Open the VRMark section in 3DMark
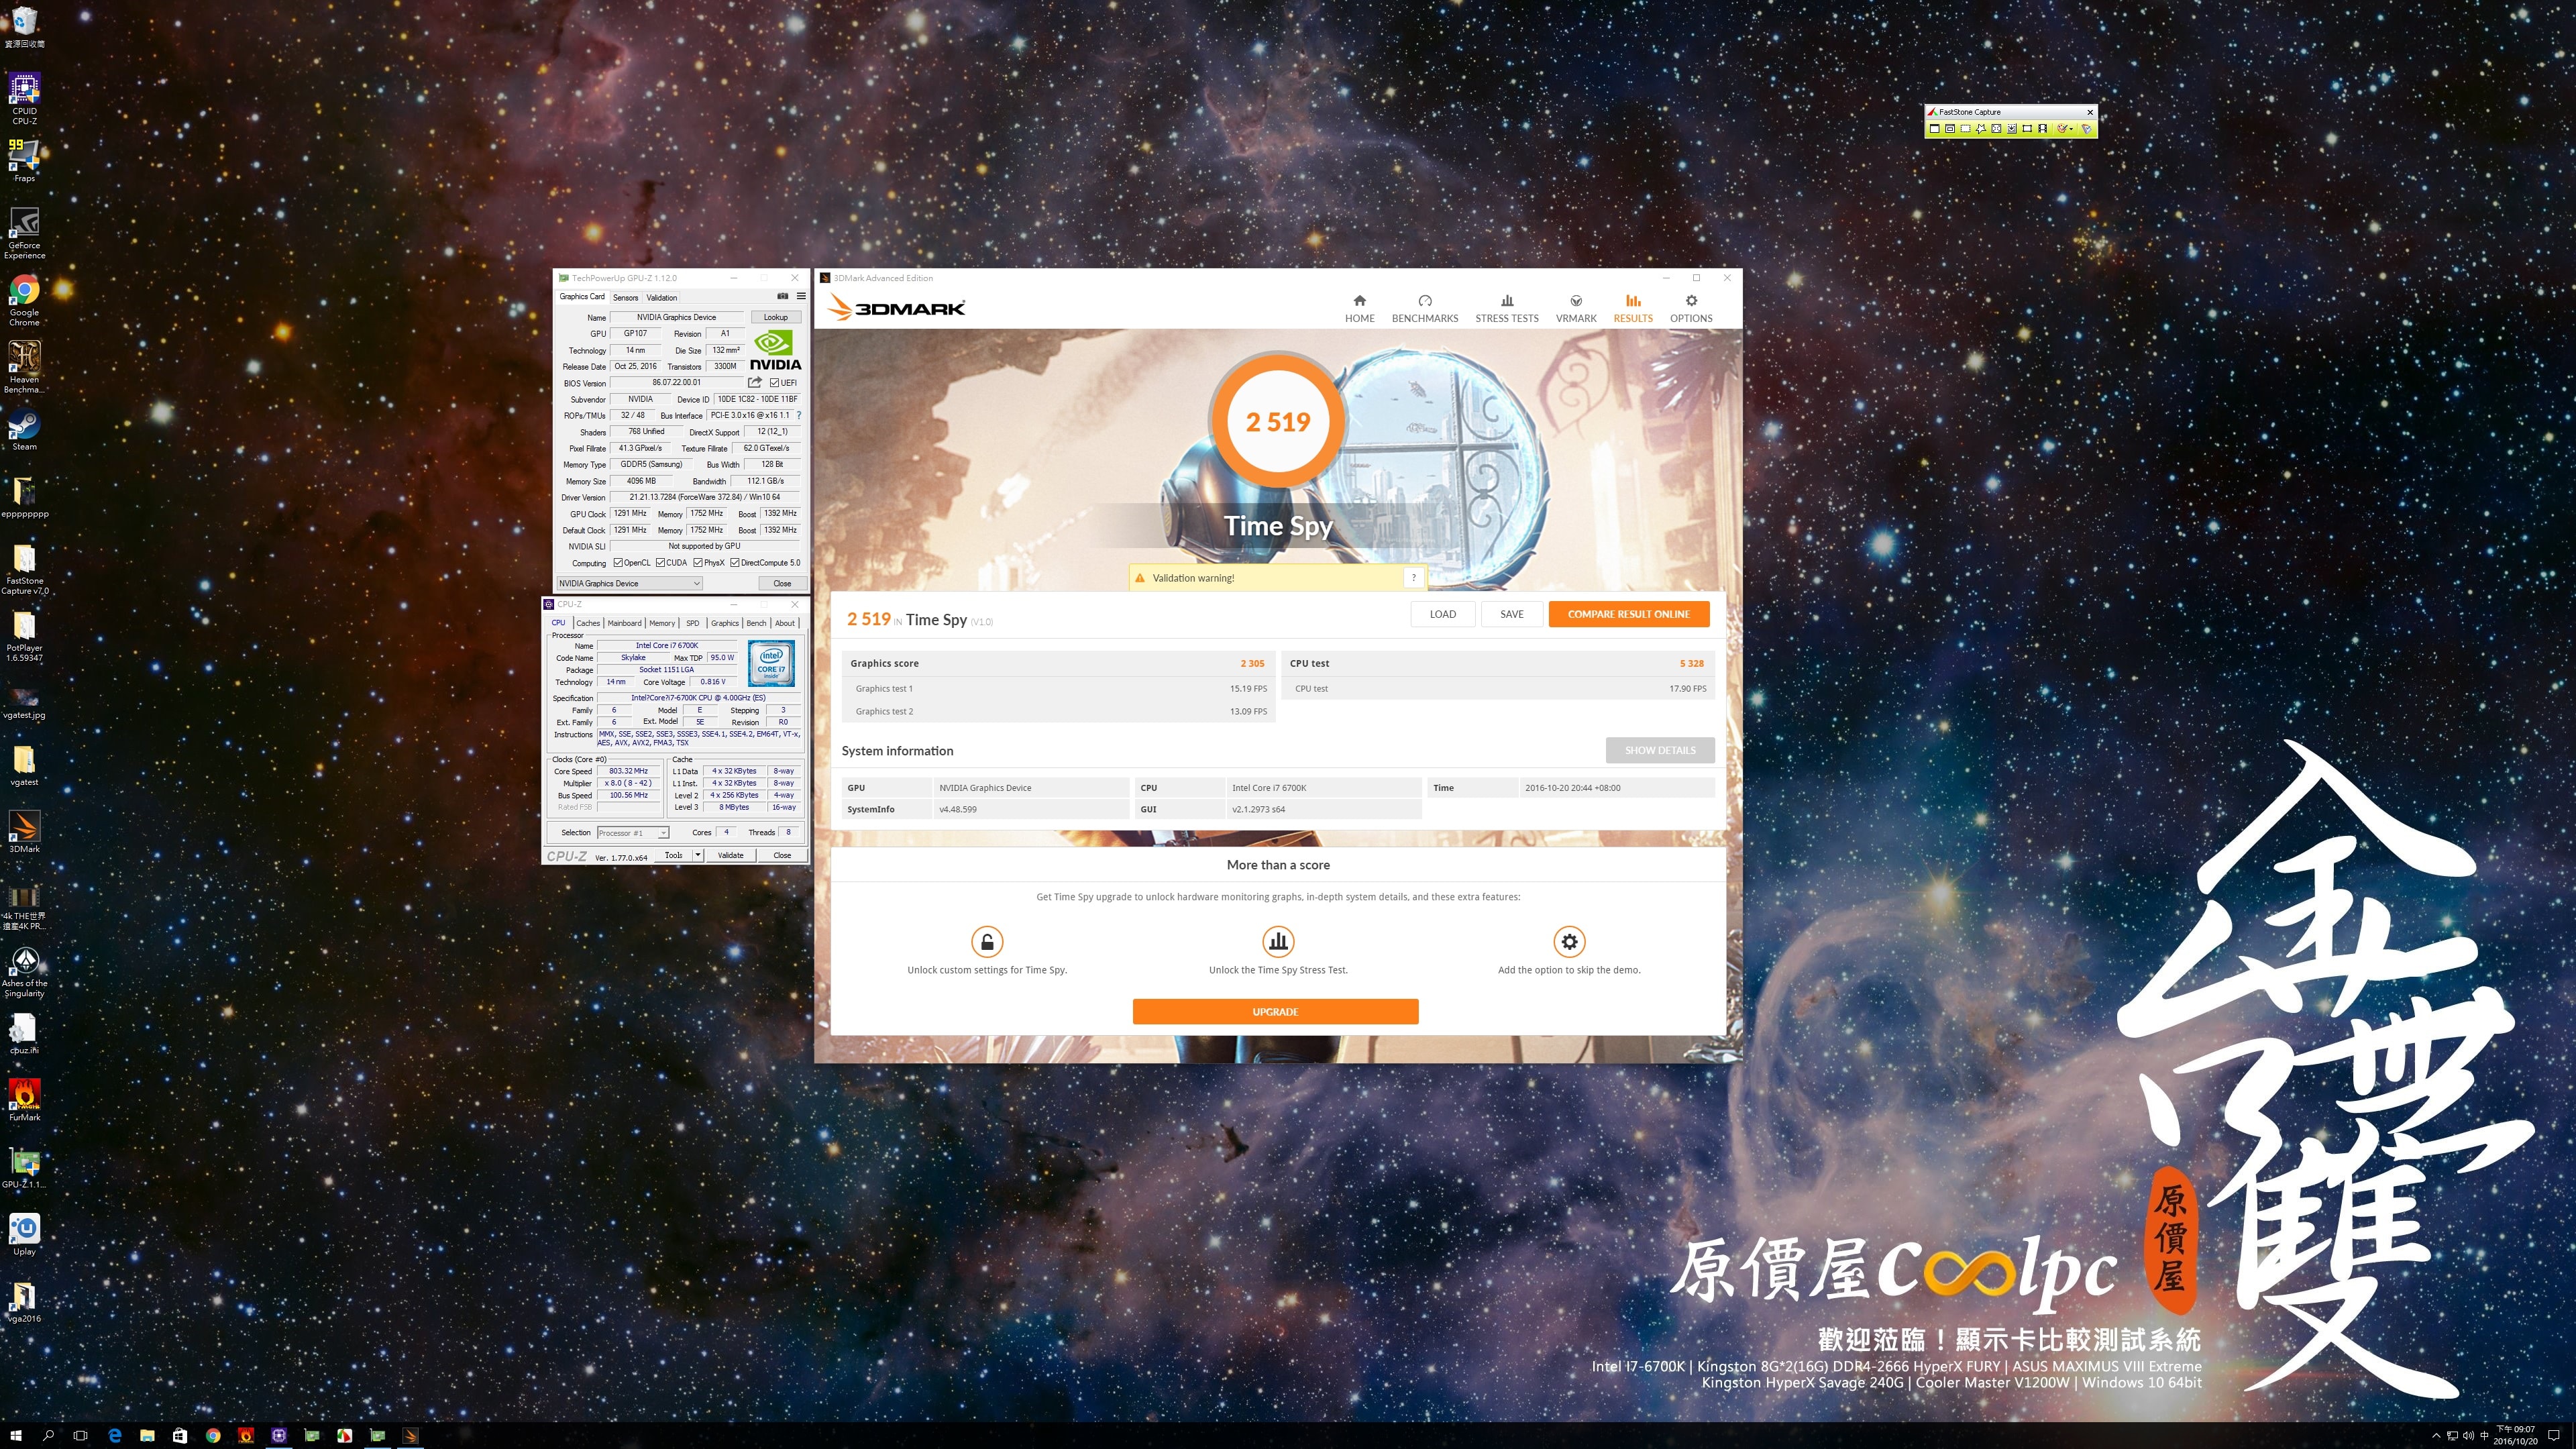This screenshot has height=1449, width=2576. point(1576,308)
